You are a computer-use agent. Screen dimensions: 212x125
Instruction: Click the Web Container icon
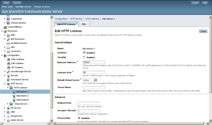(9, 60)
